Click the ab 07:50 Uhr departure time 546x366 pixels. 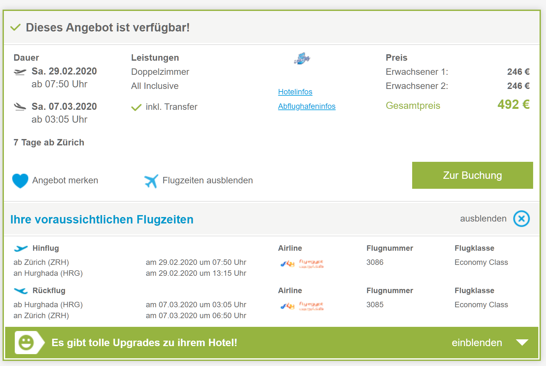point(59,84)
